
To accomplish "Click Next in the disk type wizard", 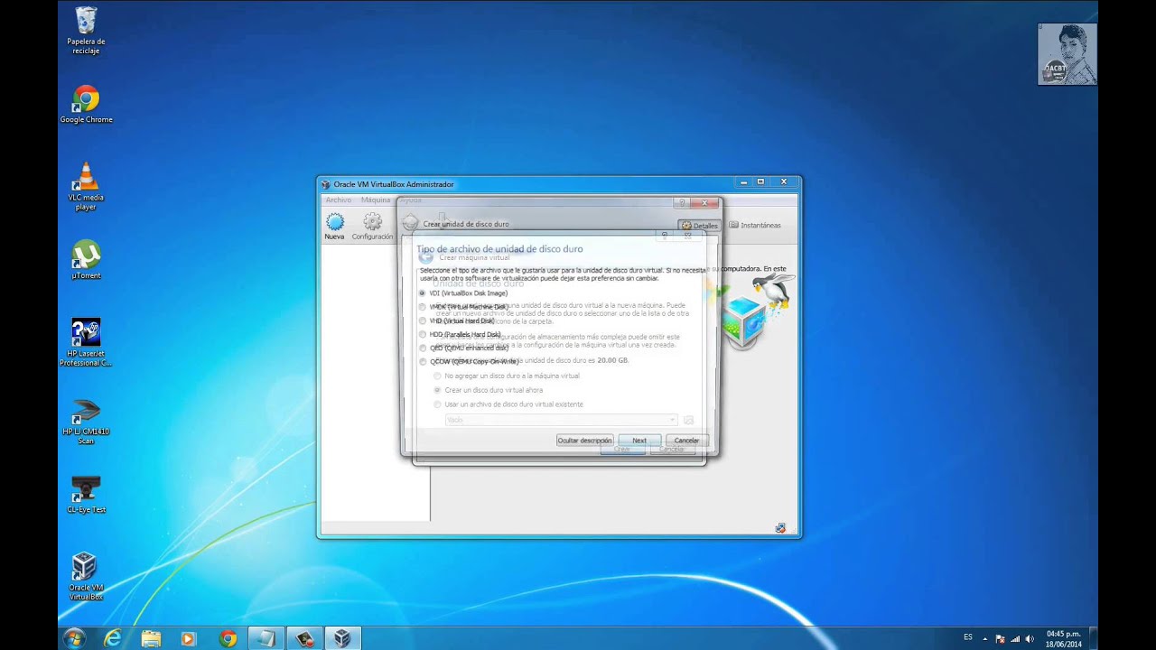I will click(639, 441).
